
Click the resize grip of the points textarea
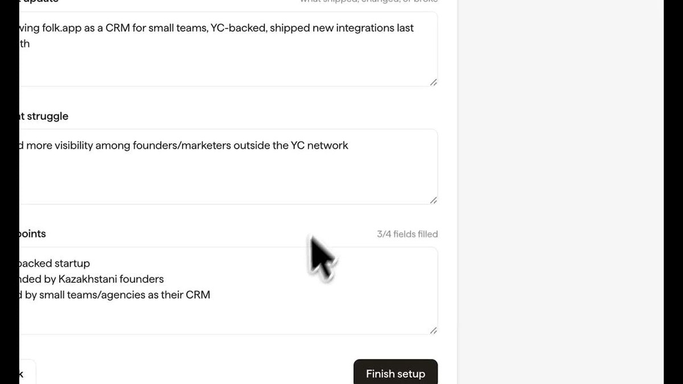[x=433, y=331]
